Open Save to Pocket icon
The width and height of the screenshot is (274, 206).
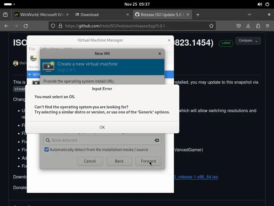pyautogui.click(x=238, y=26)
